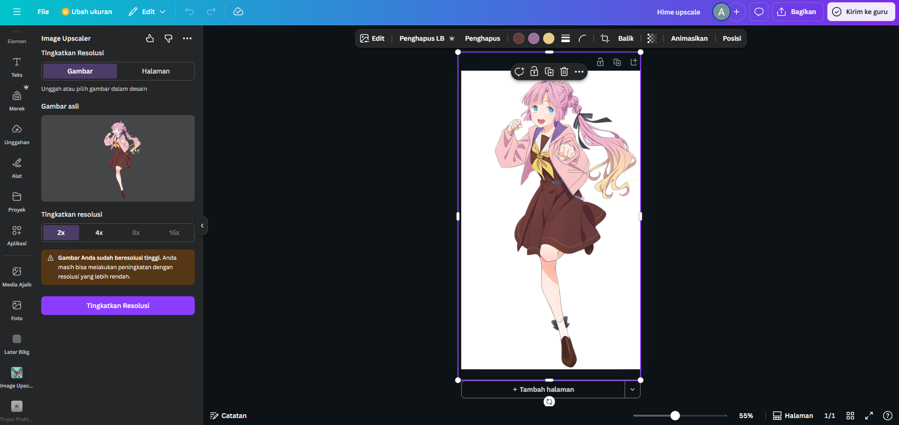This screenshot has height=425, width=899.
Task: Open the transparency checkerboard icon
Action: pyautogui.click(x=652, y=38)
